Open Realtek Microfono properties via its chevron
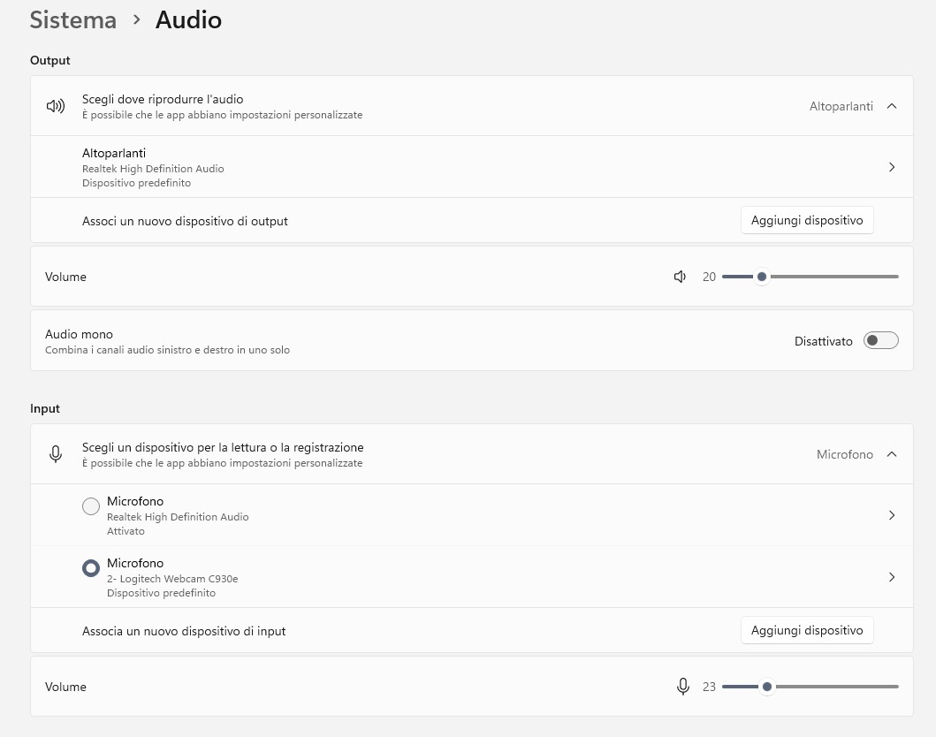This screenshot has height=737, width=936. [892, 515]
